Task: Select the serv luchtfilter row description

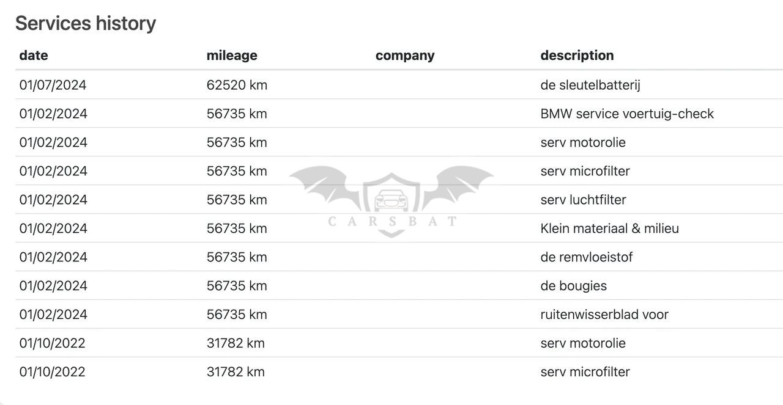Action: pos(583,200)
